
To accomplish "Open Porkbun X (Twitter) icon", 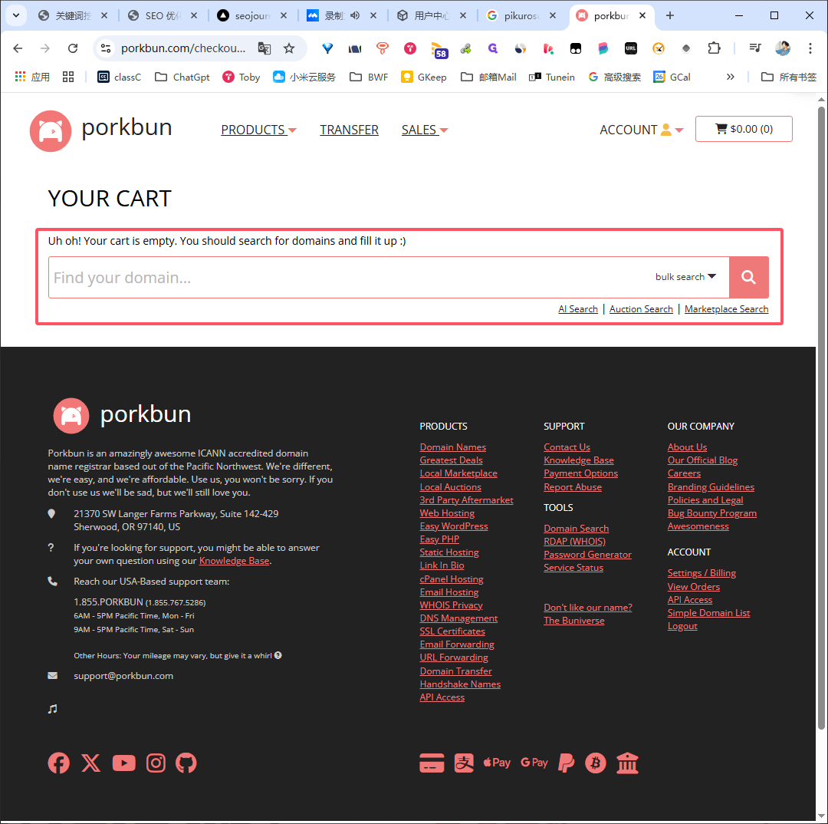I will [x=90, y=763].
